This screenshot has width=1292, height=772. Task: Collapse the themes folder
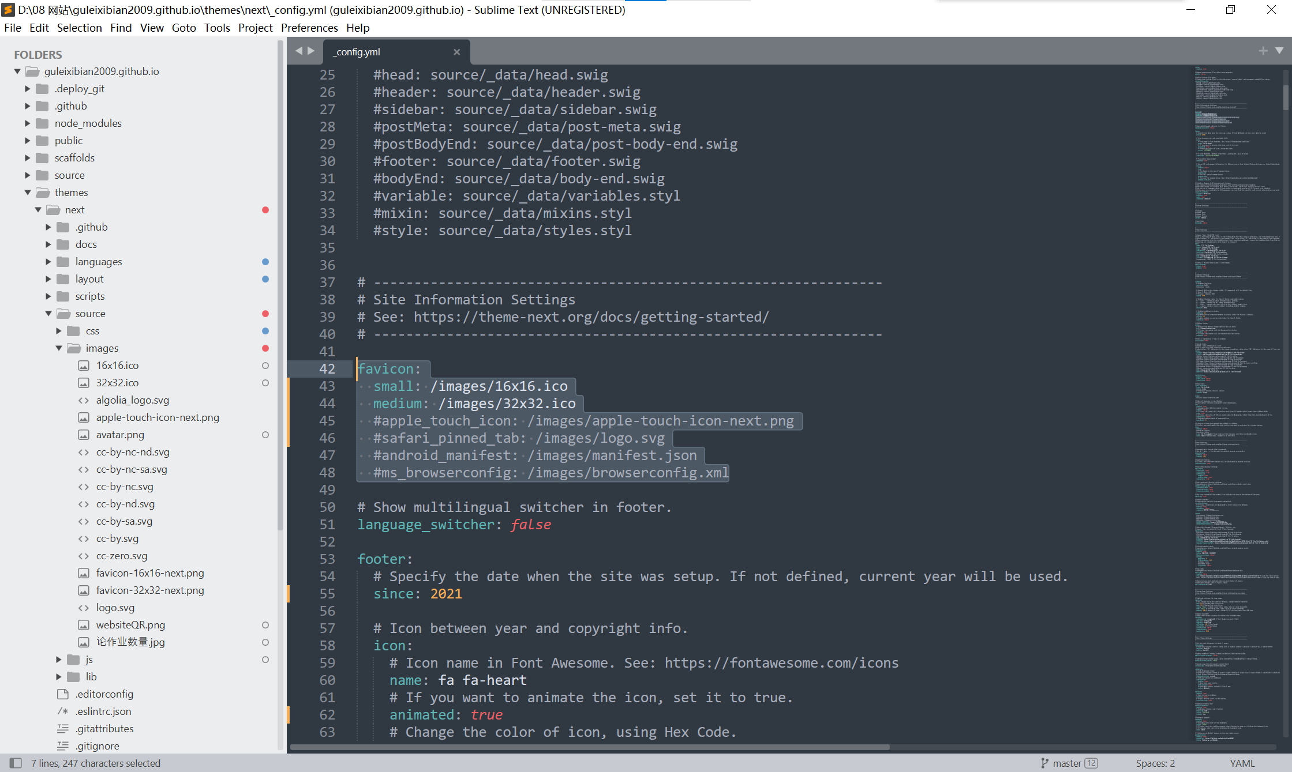tap(28, 193)
